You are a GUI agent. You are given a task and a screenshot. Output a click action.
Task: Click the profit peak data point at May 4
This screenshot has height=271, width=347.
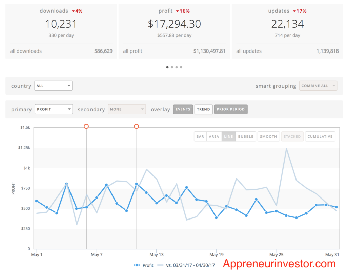click(x=66, y=184)
